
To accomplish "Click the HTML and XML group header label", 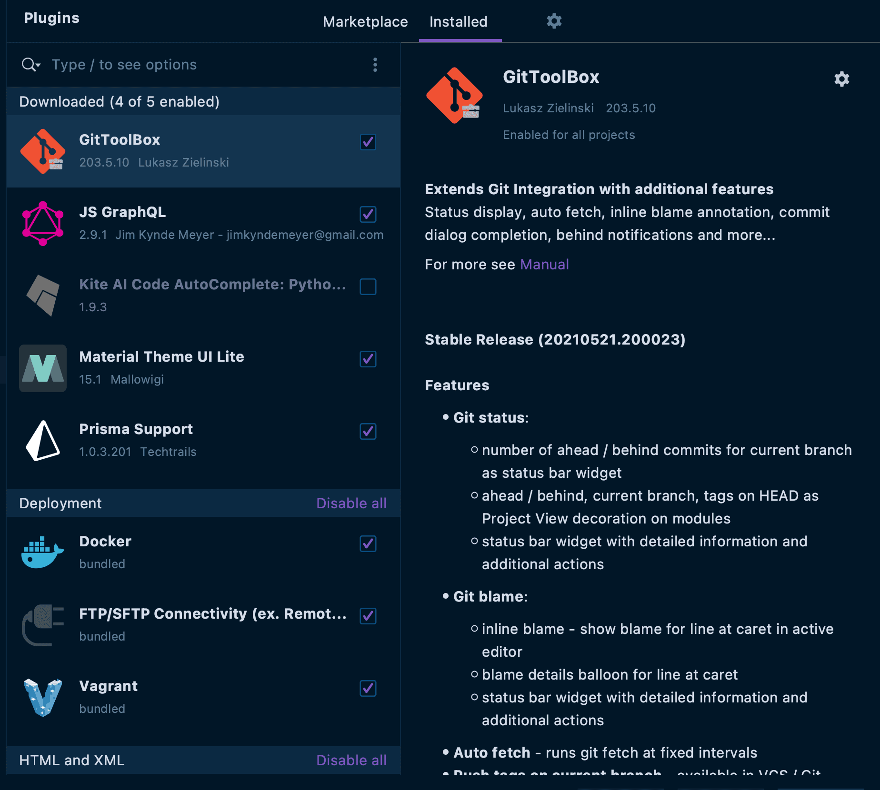I will pos(72,760).
